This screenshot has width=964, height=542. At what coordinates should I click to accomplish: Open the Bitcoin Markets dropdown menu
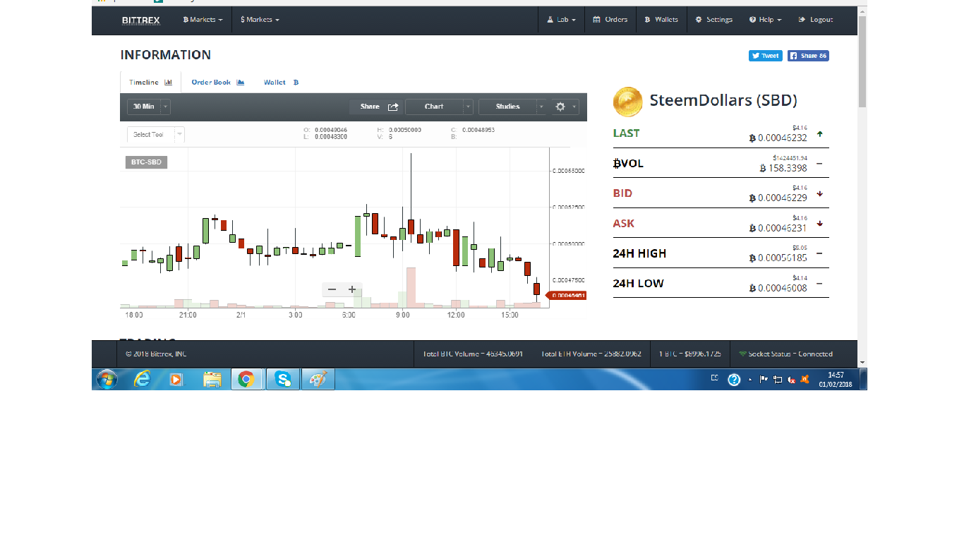(x=203, y=20)
